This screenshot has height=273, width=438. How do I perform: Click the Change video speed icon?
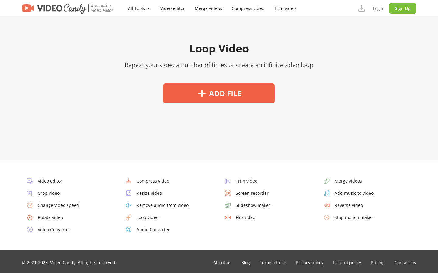pos(30,205)
